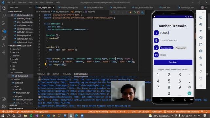Open Windows notification center

205,116
